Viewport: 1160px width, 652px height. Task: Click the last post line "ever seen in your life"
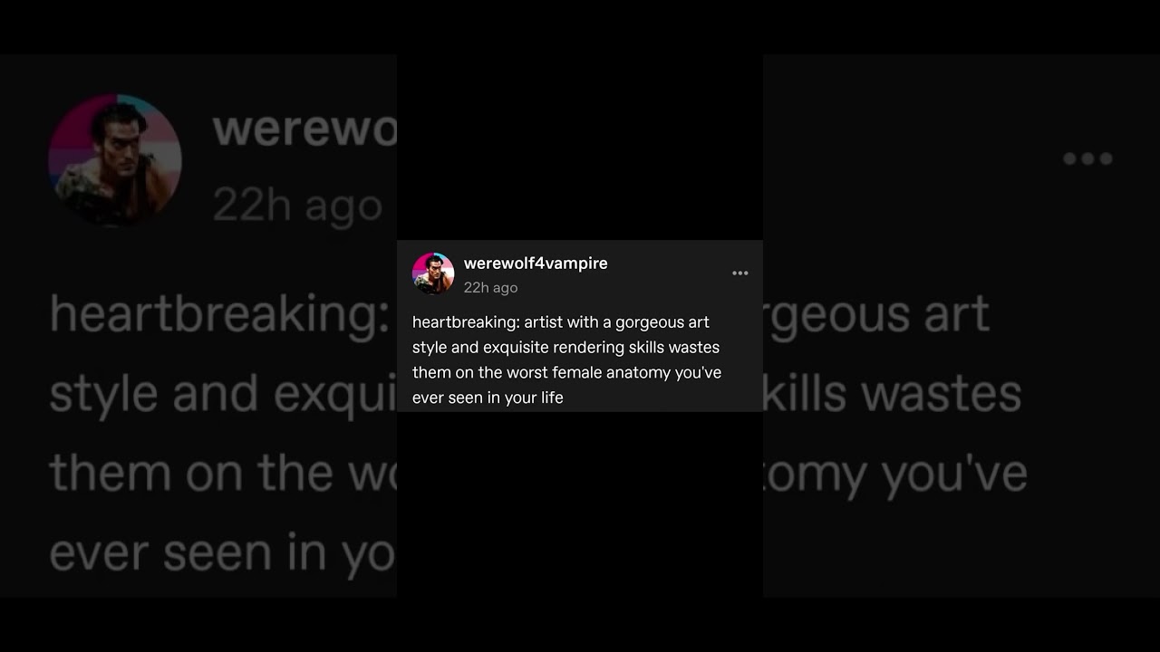(x=488, y=398)
